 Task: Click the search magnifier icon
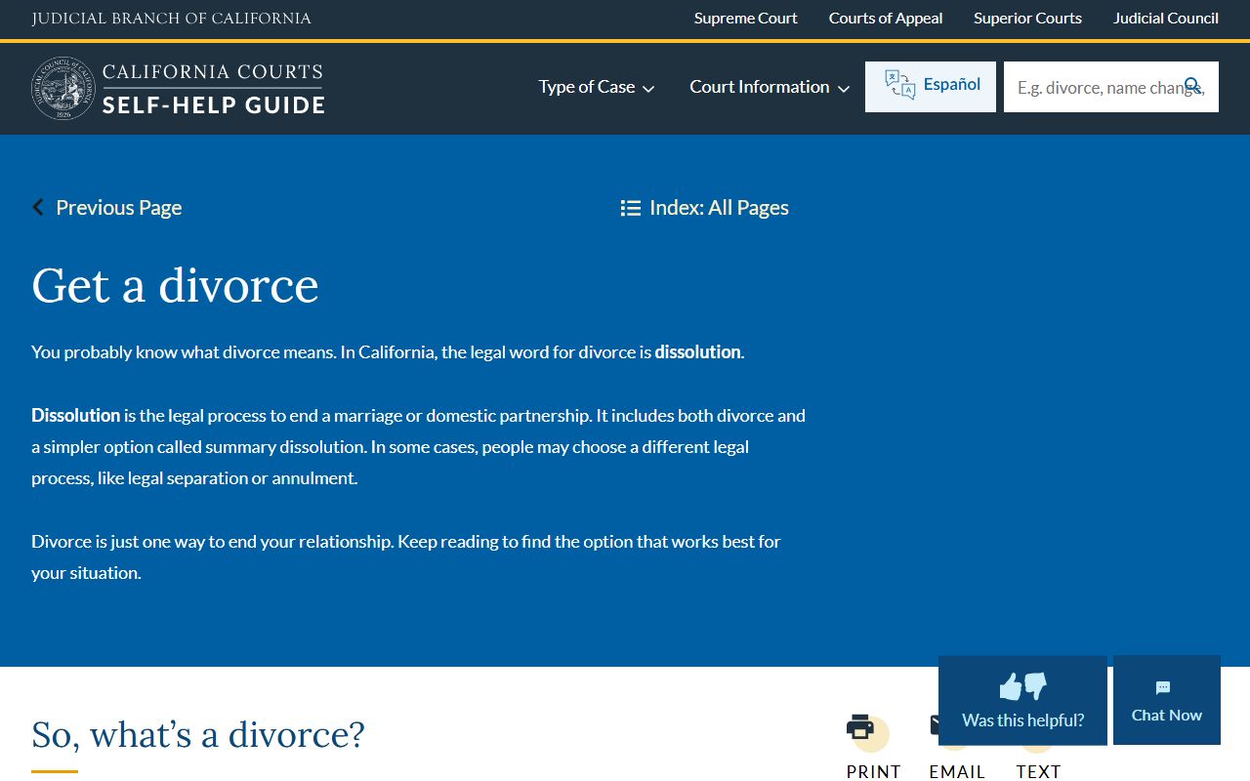(1192, 86)
